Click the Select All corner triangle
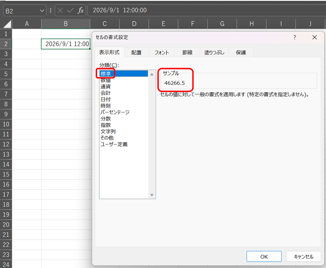The width and height of the screenshot is (326, 268). [7, 24]
